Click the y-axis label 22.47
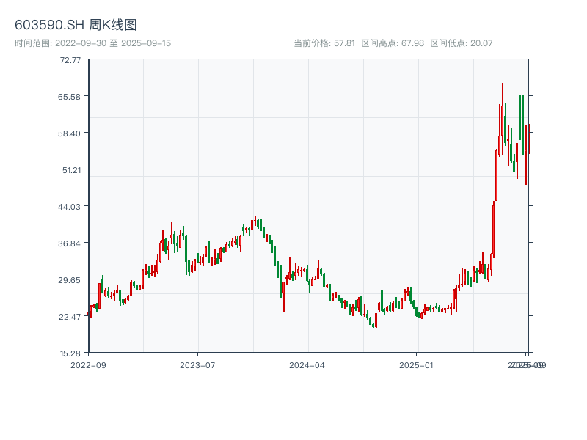This screenshot has width=587, height=440. tap(69, 317)
